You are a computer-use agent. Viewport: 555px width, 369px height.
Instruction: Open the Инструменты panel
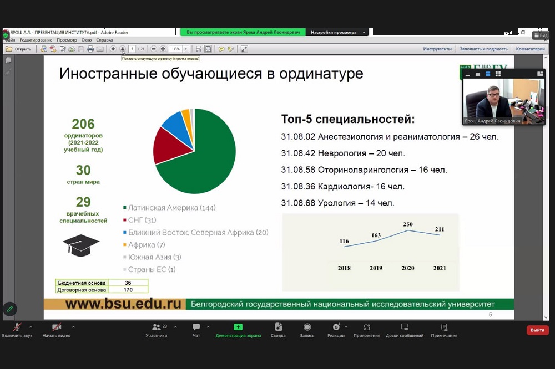437,49
